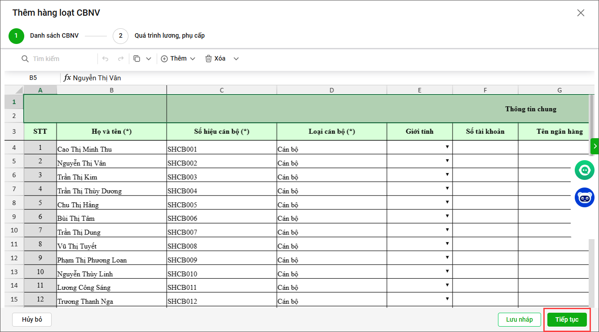The image size is (599, 332).
Task: Open Giới tính dropdown for Cao Thị Minh Thu
Action: pyautogui.click(x=447, y=147)
